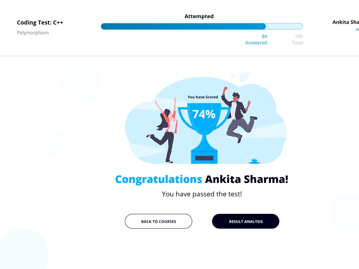This screenshot has width=359, height=269.
Task: Click the Congratulations Ankita Sharma heading
Action: coord(201,179)
